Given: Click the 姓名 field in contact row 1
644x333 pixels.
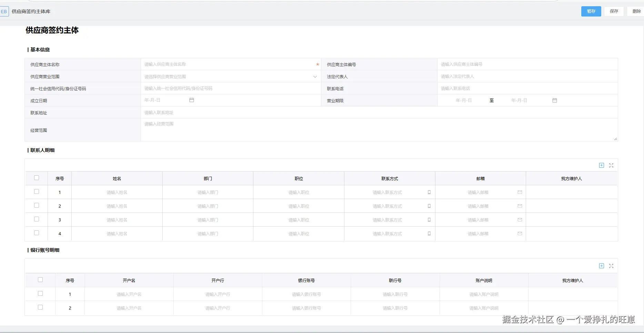Looking at the screenshot, I should [117, 192].
